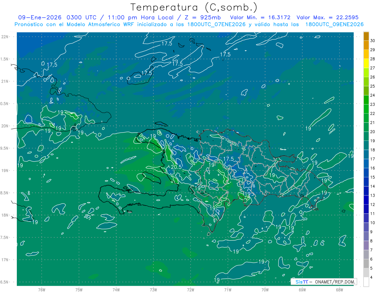Click color bar segment between 8 and 9
This screenshot has height=294, width=381.
[366, 236]
